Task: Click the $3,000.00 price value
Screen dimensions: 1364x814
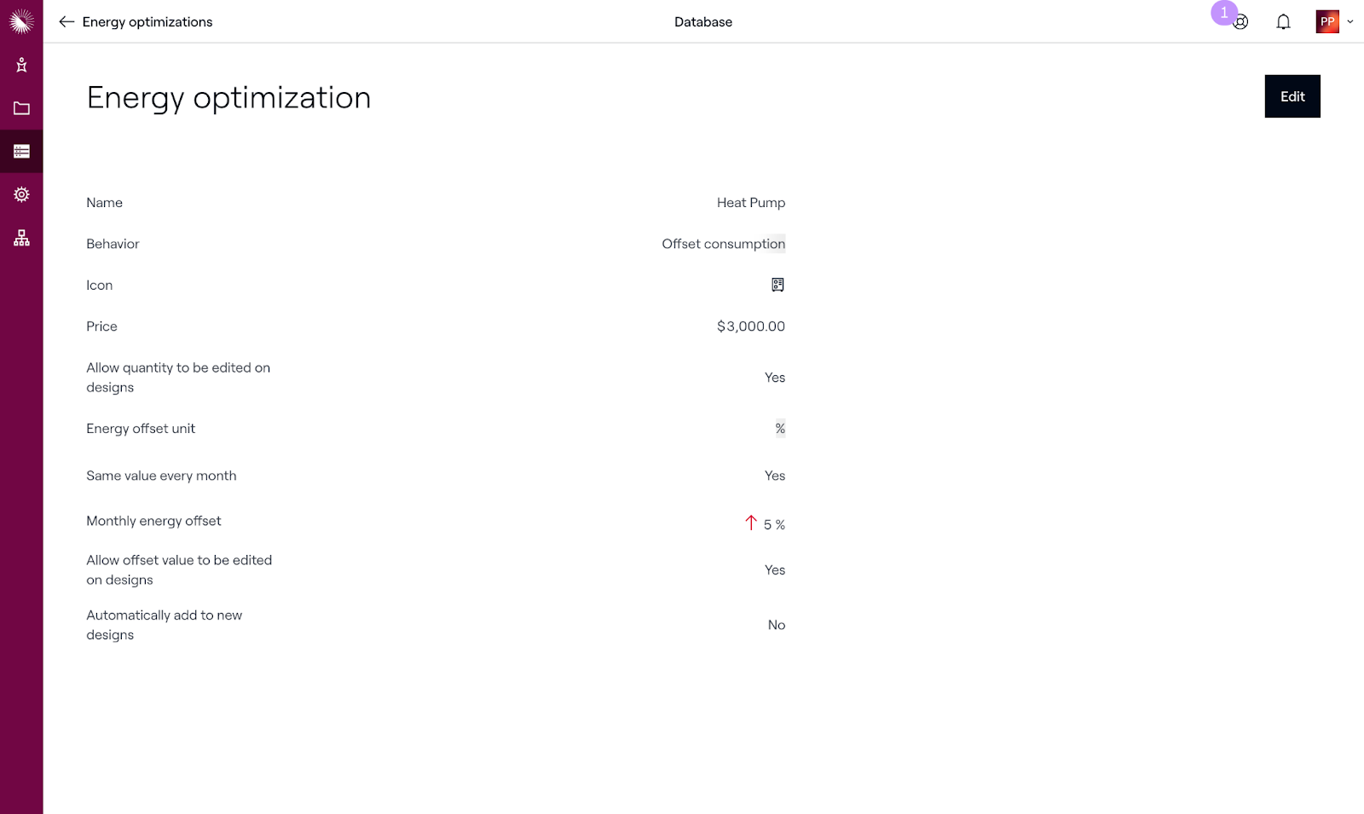Action: [750, 326]
